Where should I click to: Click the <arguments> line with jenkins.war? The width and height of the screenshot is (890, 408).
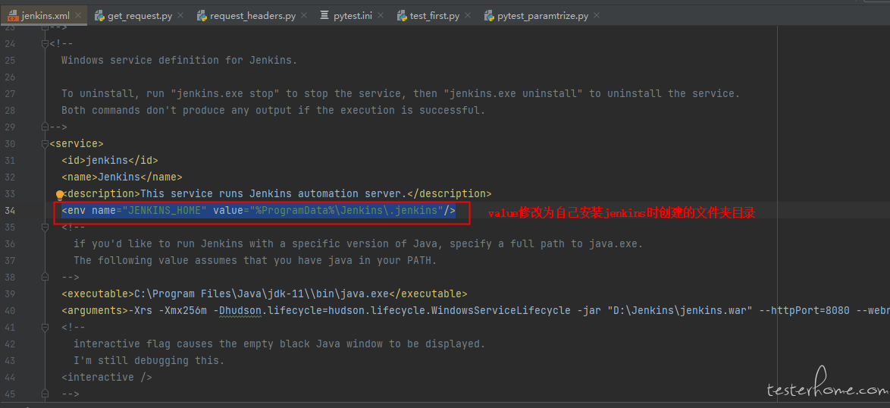click(475, 310)
